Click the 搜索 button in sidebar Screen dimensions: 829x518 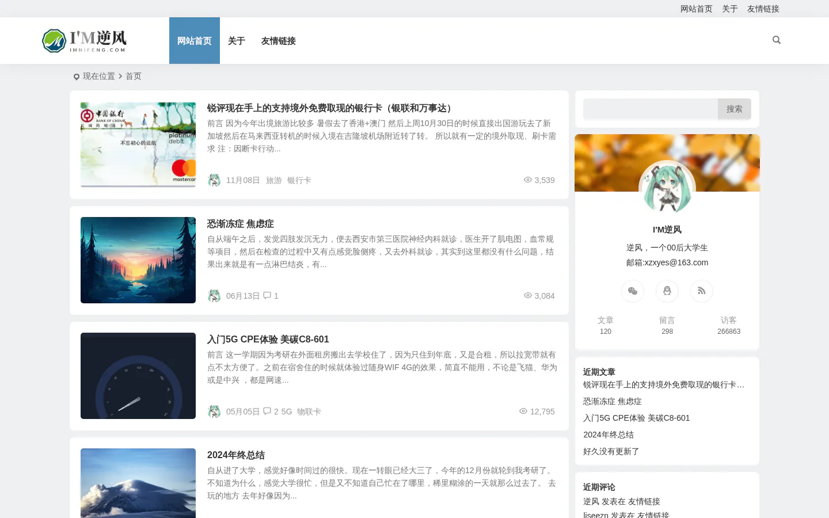(x=735, y=109)
